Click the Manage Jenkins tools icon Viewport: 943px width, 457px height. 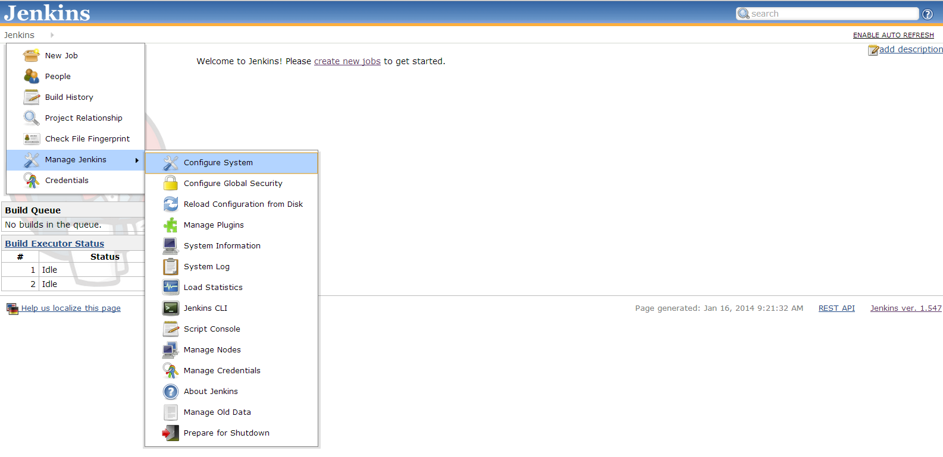coord(32,160)
